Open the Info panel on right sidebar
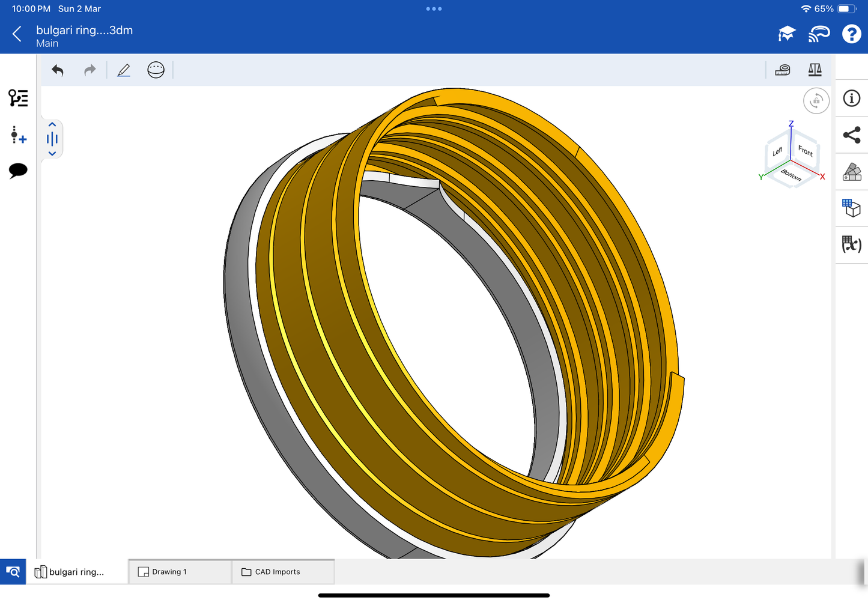Screen dimensions: 868x603 coord(851,98)
